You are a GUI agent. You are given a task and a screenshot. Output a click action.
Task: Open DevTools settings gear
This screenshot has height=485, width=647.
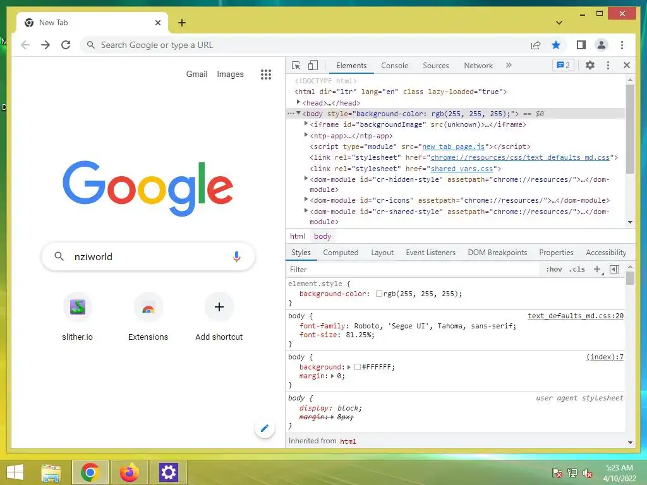[x=590, y=65]
